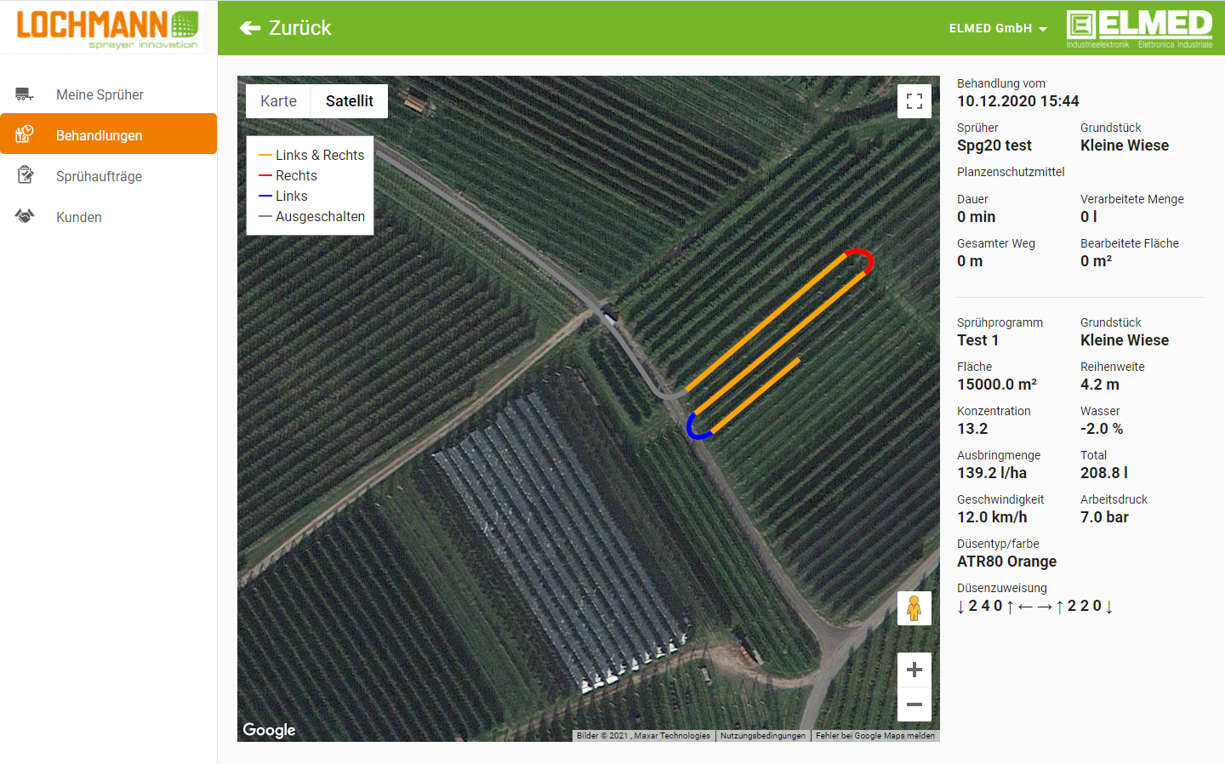This screenshot has width=1225, height=764.
Task: Click the Zurück back arrow
Action: click(250, 28)
